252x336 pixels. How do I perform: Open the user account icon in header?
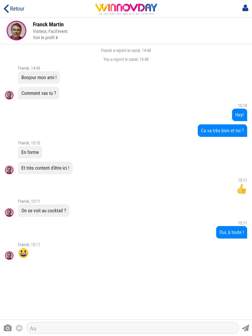(x=245, y=8)
